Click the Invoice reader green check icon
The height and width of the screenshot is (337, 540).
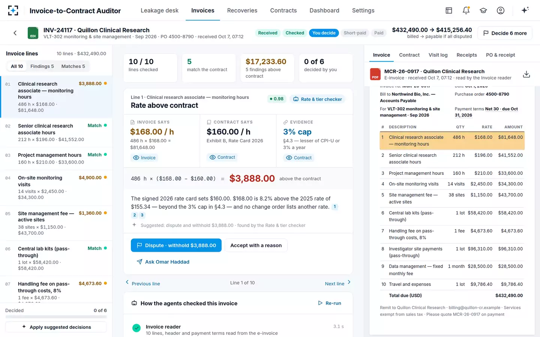click(136, 328)
